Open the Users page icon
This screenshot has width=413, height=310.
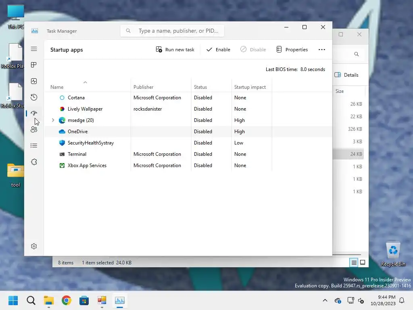(34, 130)
